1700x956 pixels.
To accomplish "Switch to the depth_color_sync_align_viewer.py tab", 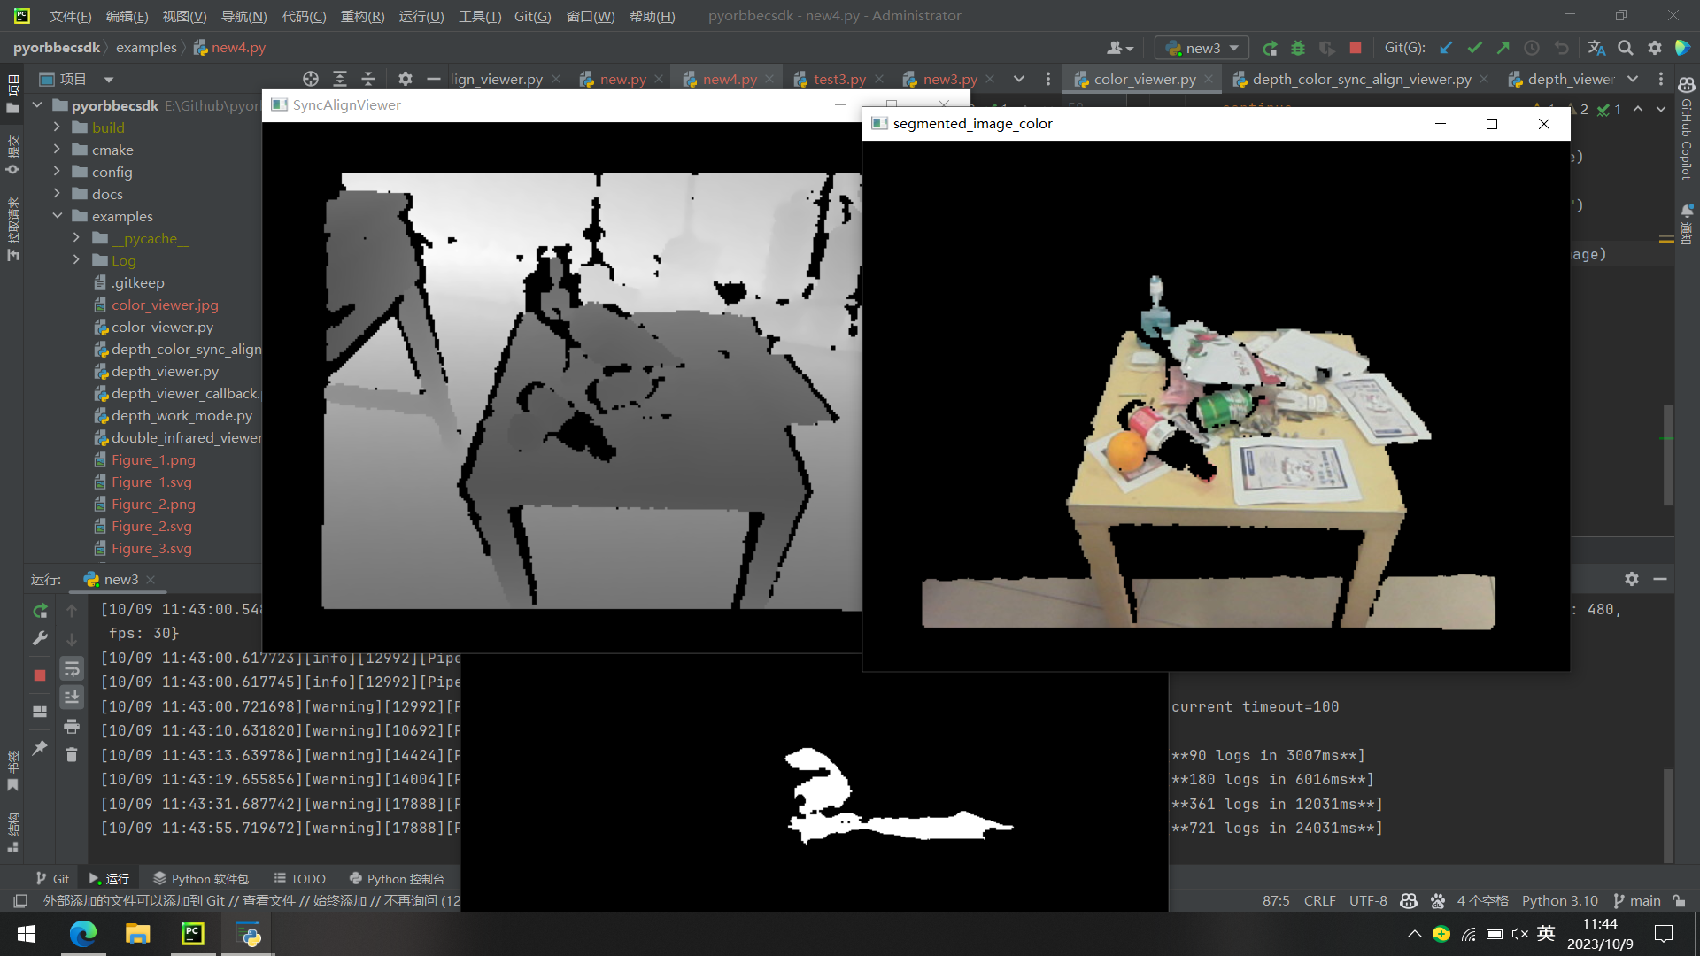I will [1361, 79].
